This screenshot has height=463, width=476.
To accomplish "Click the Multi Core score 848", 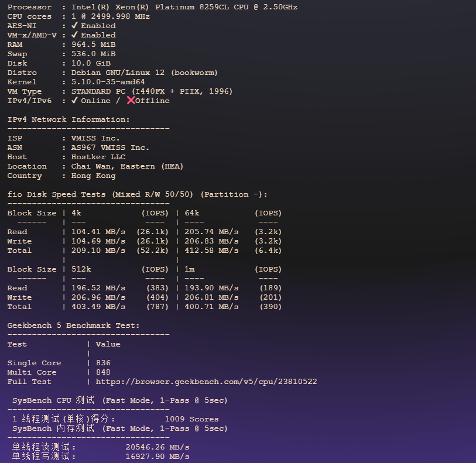I will coord(103,372).
